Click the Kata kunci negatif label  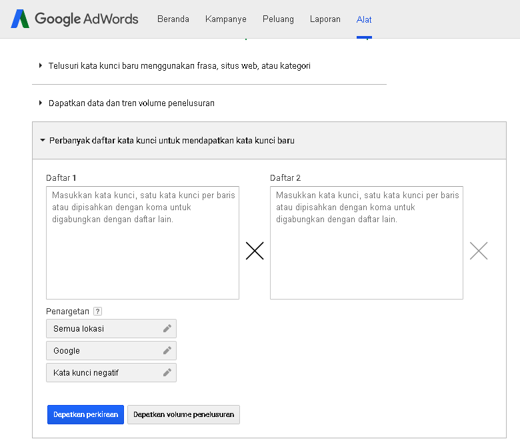coord(86,373)
